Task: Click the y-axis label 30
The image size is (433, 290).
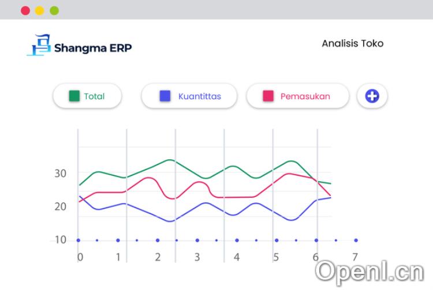Action: (x=61, y=173)
